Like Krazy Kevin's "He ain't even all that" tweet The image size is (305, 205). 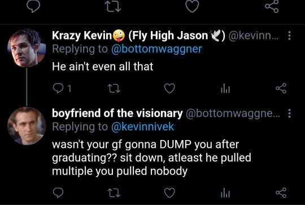coord(169,89)
